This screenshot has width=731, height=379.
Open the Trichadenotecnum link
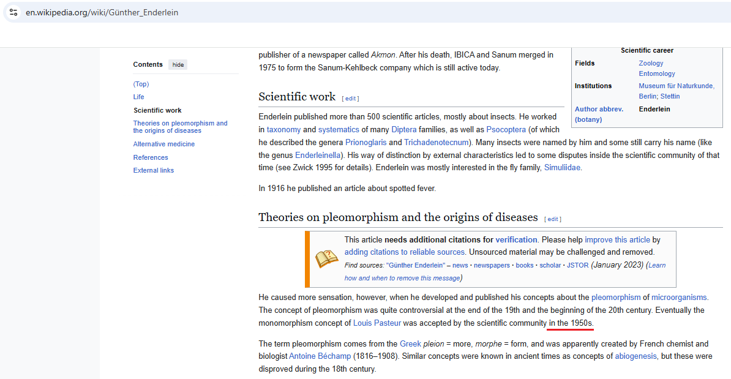(436, 142)
